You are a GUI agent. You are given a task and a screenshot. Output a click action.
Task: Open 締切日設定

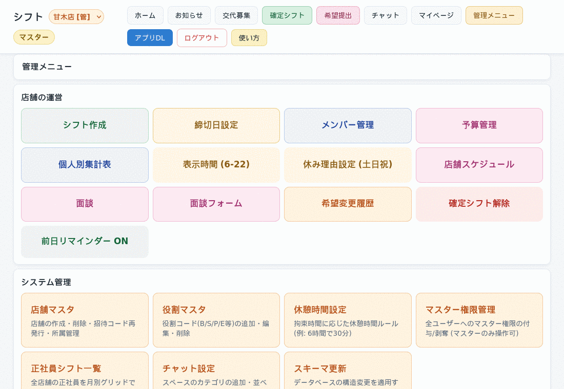point(216,125)
